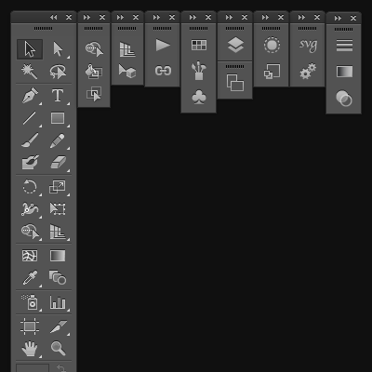Pick the Eraser tool

58,162
